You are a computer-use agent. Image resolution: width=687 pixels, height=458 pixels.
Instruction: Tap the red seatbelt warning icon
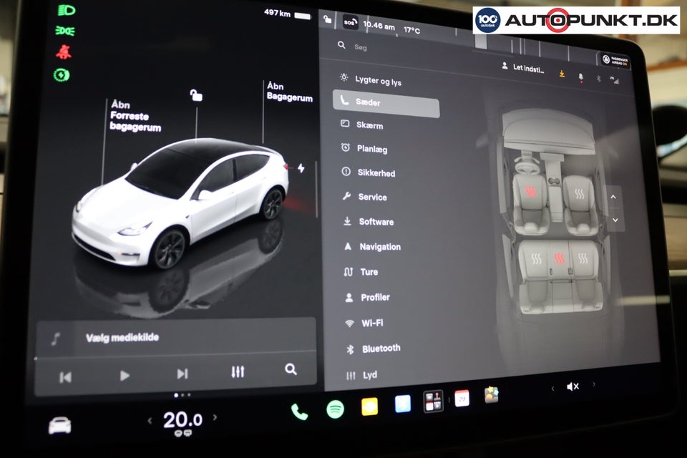(x=64, y=52)
